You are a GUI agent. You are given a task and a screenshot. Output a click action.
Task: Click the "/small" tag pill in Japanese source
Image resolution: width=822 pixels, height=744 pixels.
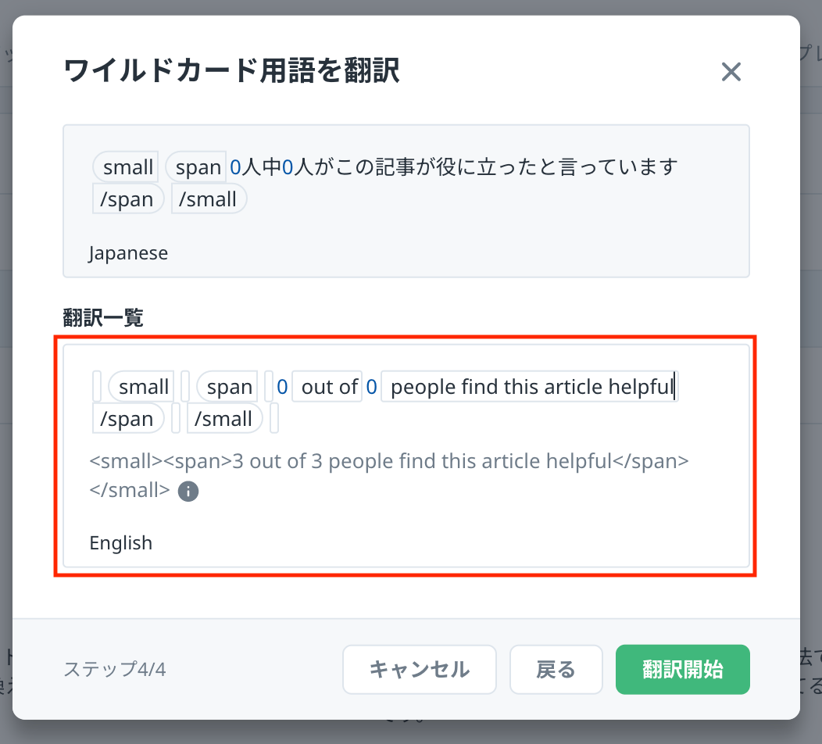click(x=208, y=199)
